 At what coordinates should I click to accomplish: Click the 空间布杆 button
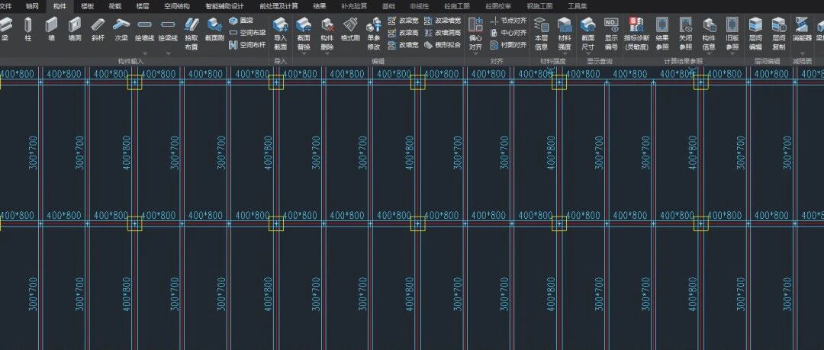pyautogui.click(x=247, y=45)
